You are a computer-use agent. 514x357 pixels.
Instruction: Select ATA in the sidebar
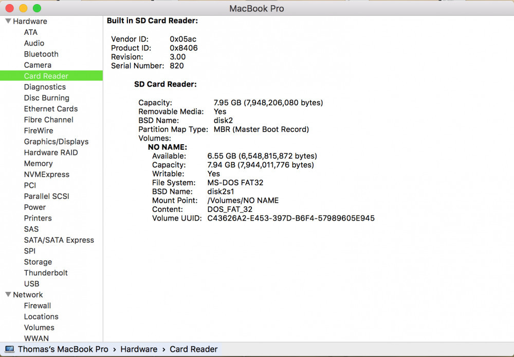click(x=30, y=32)
